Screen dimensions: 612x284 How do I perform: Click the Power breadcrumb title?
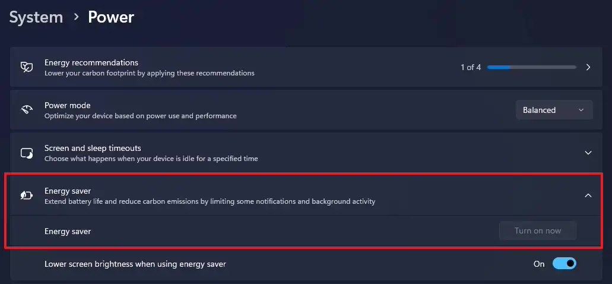click(x=111, y=17)
